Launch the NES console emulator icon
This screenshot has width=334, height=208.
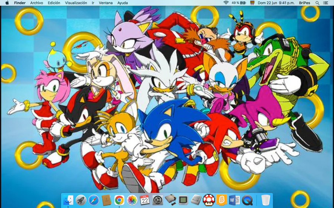coord(170,200)
